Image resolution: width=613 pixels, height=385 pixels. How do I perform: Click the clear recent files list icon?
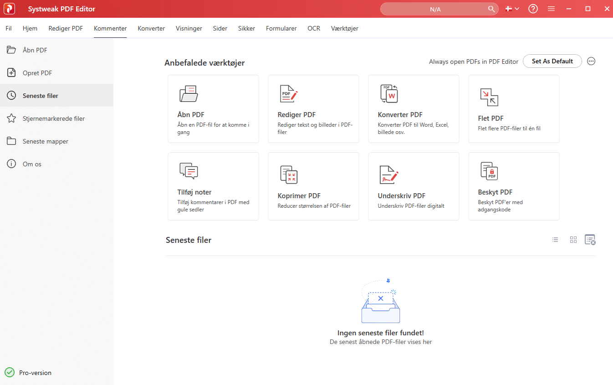(590, 240)
